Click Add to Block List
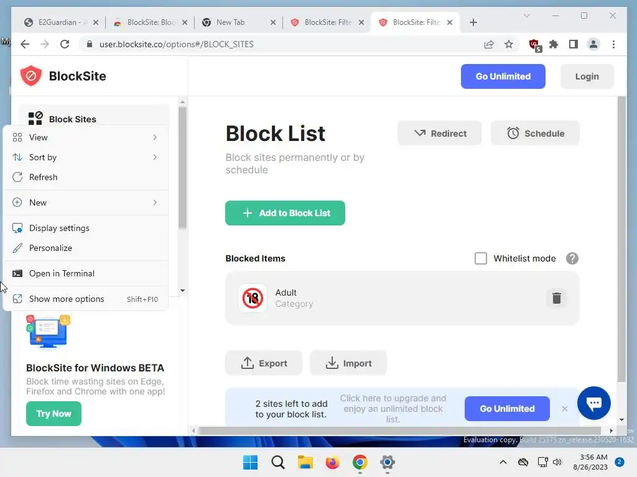Screen dimensions: 637x477 285,213
